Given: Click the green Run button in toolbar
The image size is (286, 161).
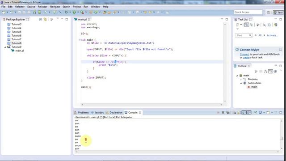Looking at the screenshot, I should coord(74,12).
